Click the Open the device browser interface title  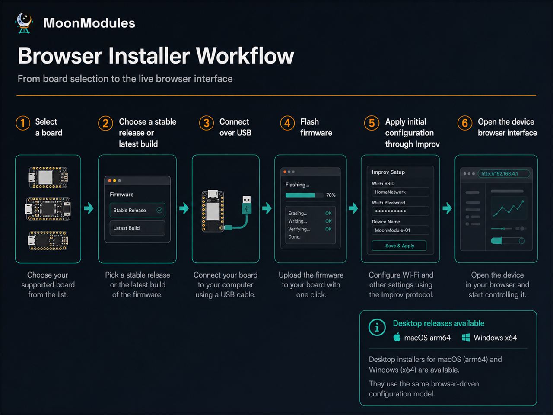[507, 127]
